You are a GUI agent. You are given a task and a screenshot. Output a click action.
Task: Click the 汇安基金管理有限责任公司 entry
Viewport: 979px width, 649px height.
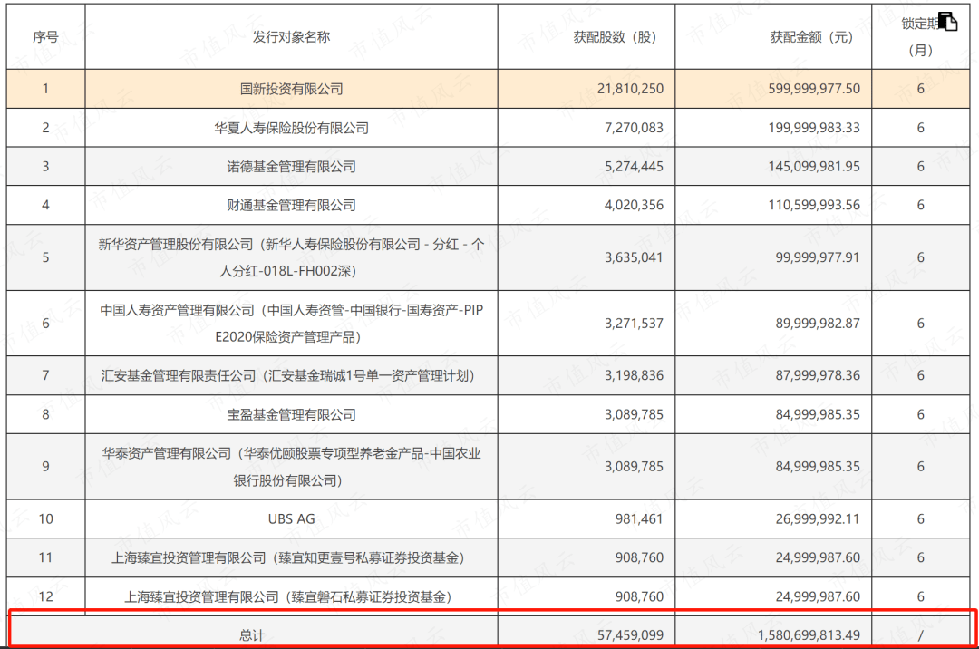coord(288,375)
